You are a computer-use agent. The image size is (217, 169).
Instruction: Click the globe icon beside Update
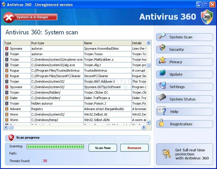163,73
